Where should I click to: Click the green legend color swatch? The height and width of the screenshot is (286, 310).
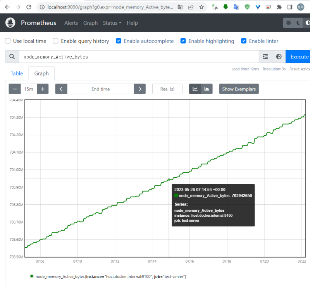[x=31, y=276]
